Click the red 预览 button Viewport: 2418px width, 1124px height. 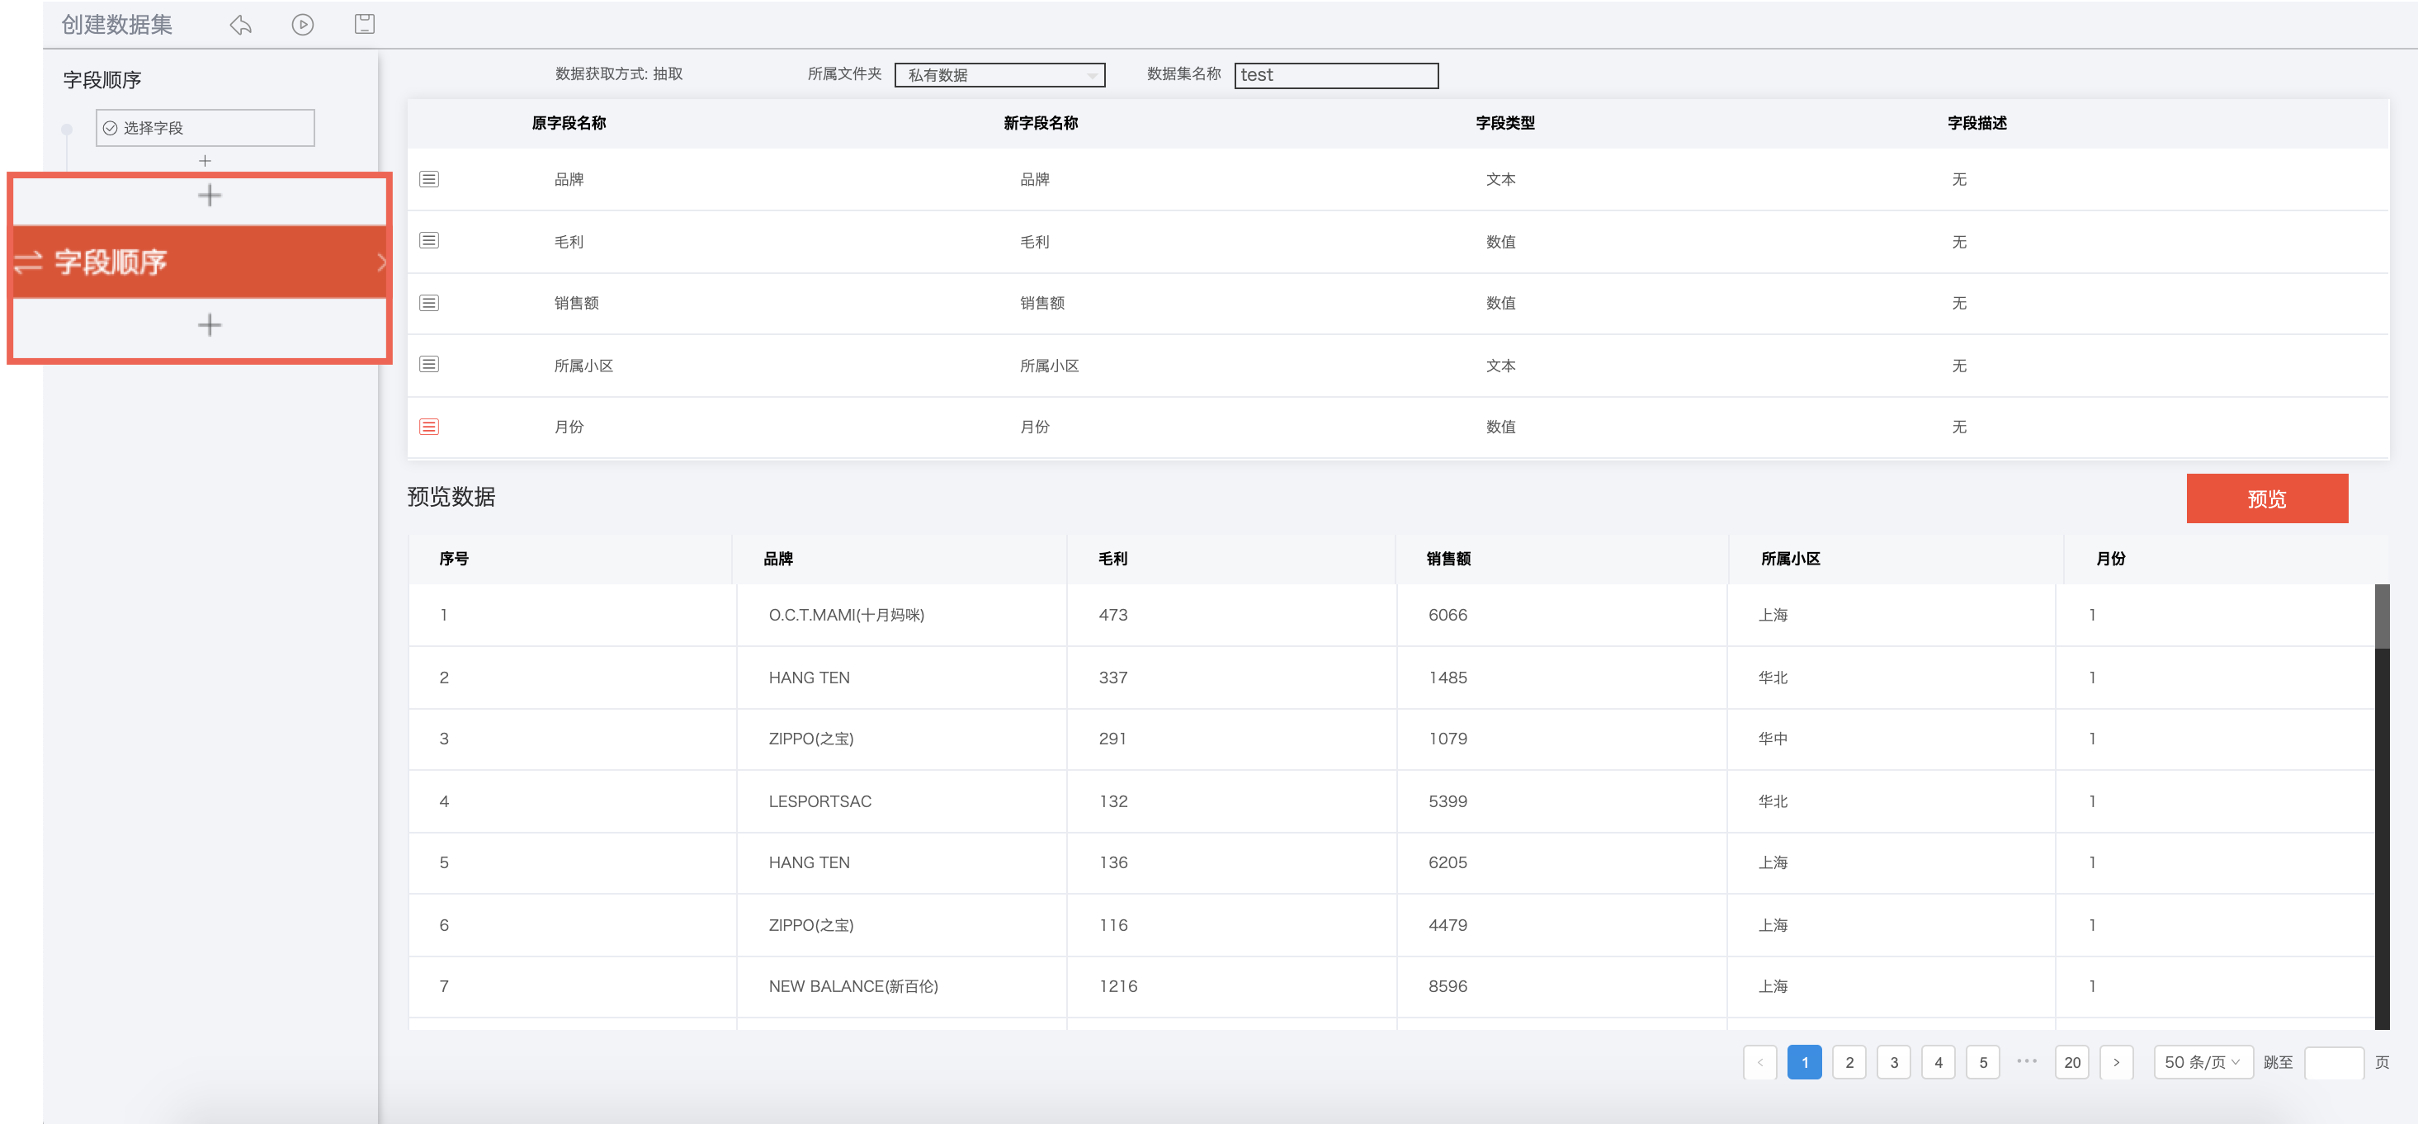(x=2267, y=498)
